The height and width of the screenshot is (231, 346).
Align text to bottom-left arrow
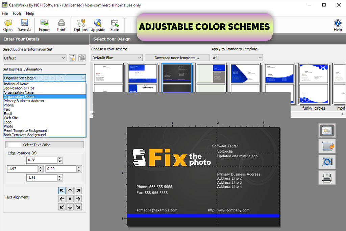[x=62, y=207]
